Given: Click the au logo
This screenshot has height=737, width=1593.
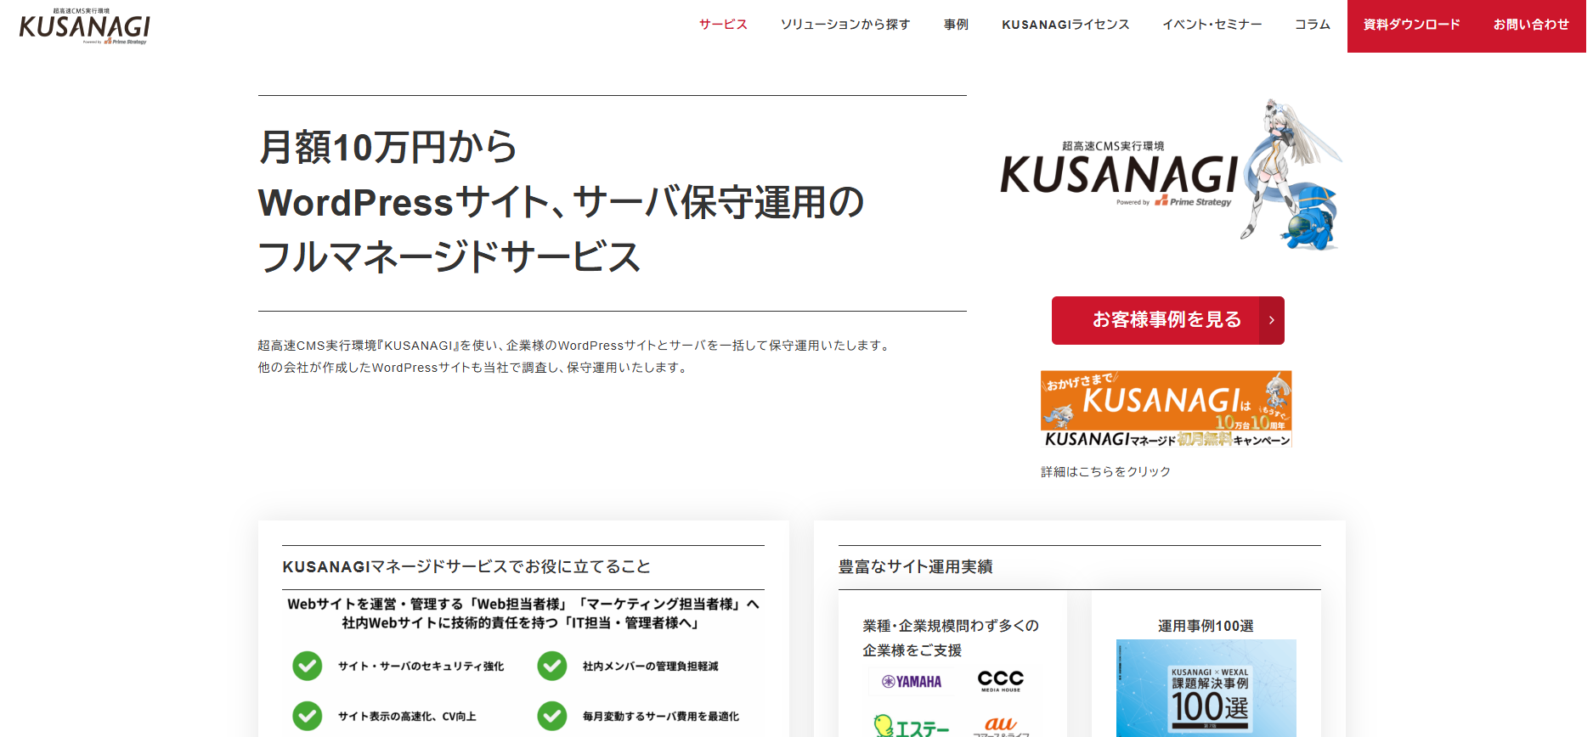Looking at the screenshot, I should point(1001,727).
